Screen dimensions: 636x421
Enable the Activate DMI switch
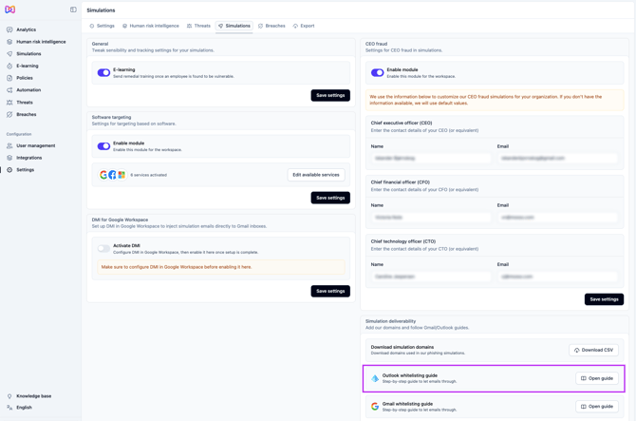coord(103,248)
